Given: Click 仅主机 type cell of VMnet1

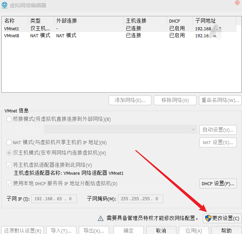Looking at the screenshot, I should (x=40, y=29).
